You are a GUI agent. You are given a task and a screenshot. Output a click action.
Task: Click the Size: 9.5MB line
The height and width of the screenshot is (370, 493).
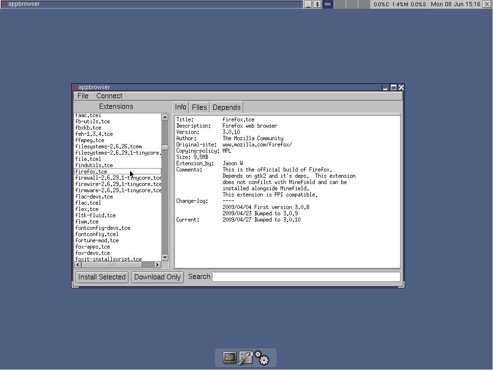[x=192, y=158]
